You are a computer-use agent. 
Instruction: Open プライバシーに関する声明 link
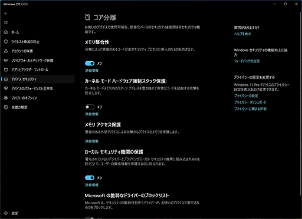pos(250,109)
